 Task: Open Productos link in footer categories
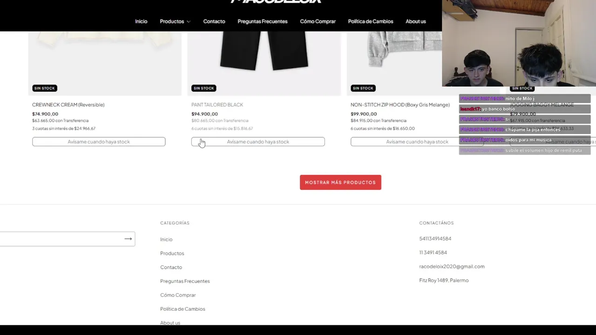[172, 253]
